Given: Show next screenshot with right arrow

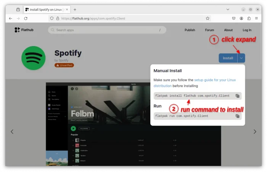Looking at the screenshot, I should (255, 132).
